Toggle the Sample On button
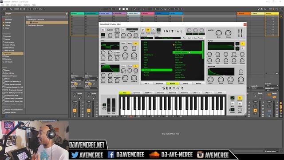284x160 pixels. [123, 30]
